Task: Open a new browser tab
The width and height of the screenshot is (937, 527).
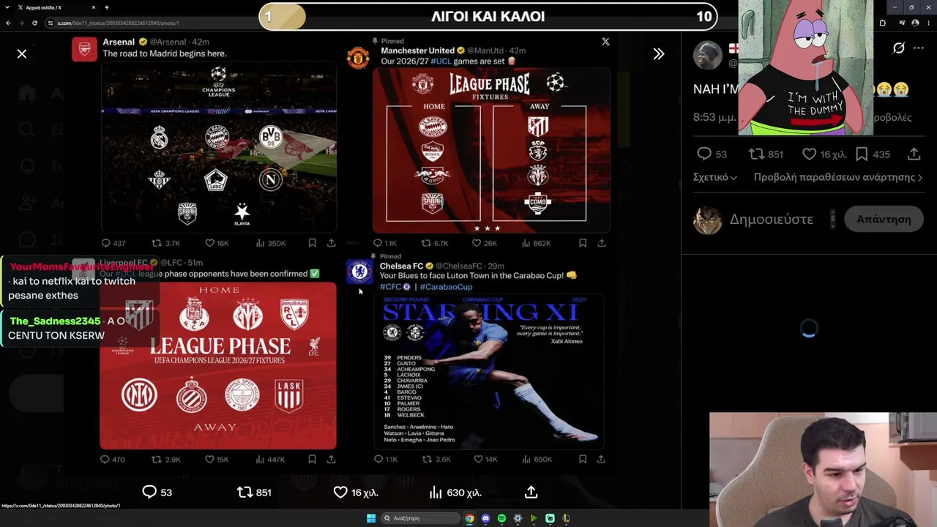Action: (x=107, y=7)
